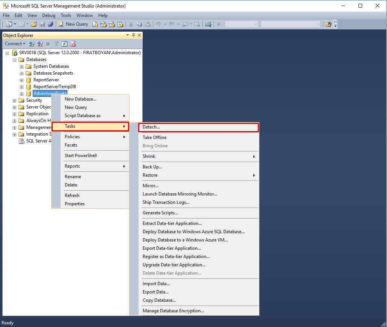Expand the ReportServer database node

pyautogui.click(x=22, y=80)
